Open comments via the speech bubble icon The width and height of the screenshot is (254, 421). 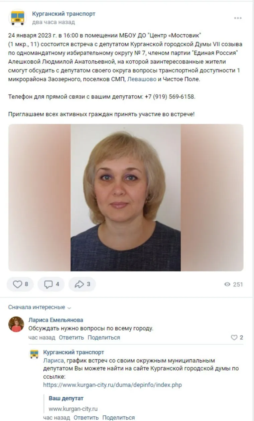(x=51, y=284)
